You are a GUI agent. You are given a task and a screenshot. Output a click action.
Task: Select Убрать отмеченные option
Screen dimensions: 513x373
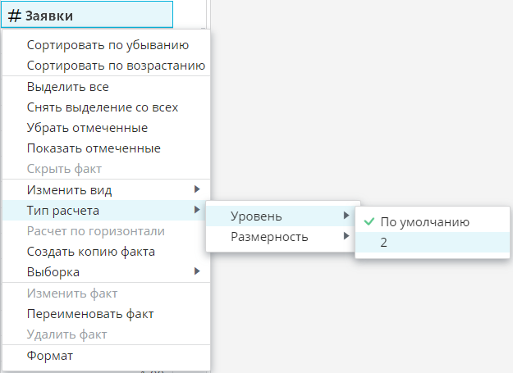tap(87, 128)
